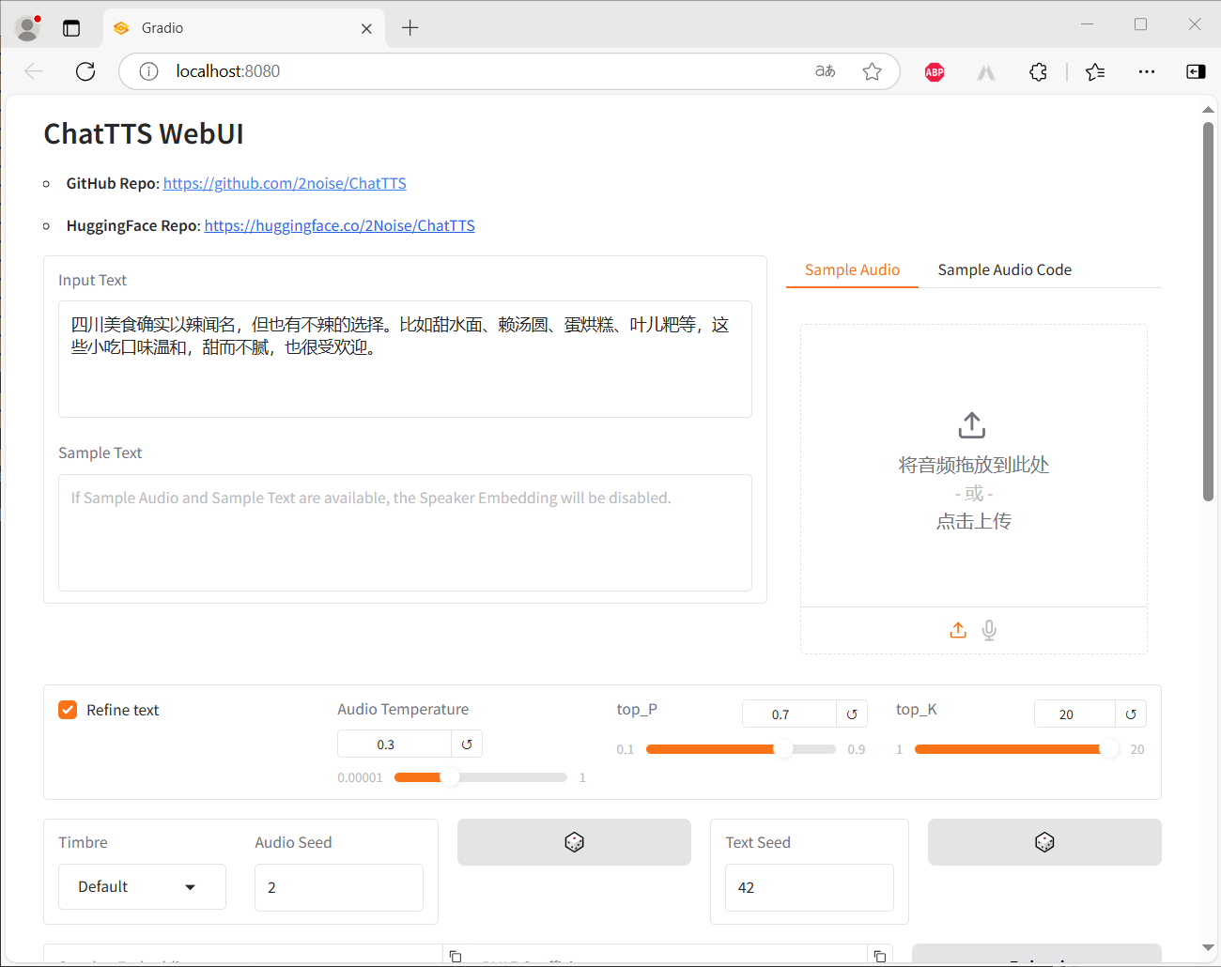Click into the Sample Text box
Image resolution: width=1221 pixels, height=967 pixels.
click(405, 532)
